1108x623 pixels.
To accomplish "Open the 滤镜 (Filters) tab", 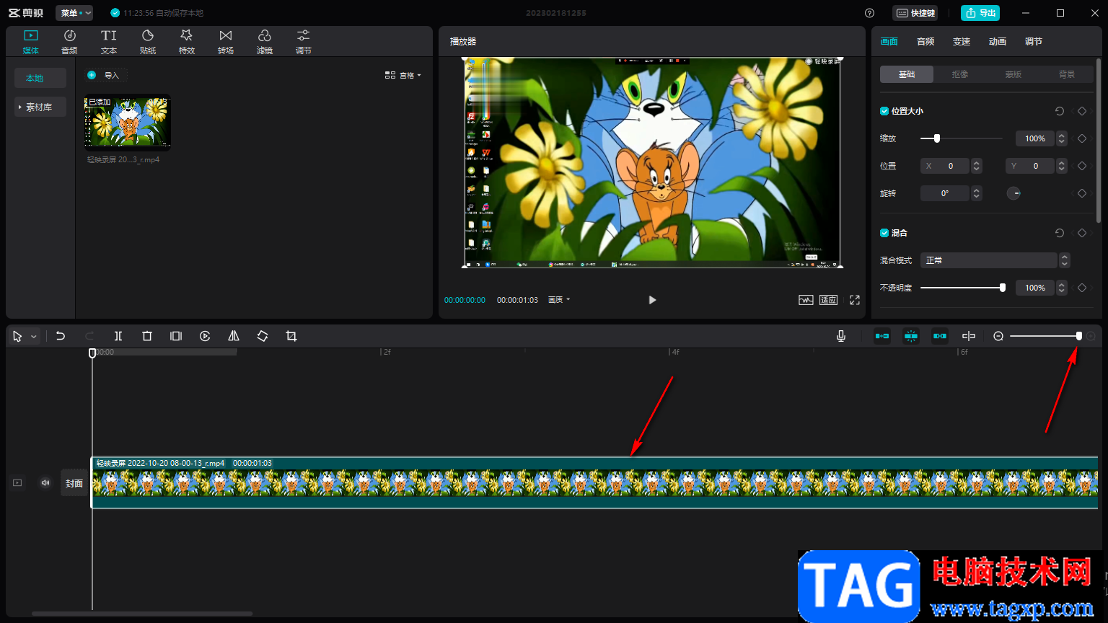I will tap(265, 42).
